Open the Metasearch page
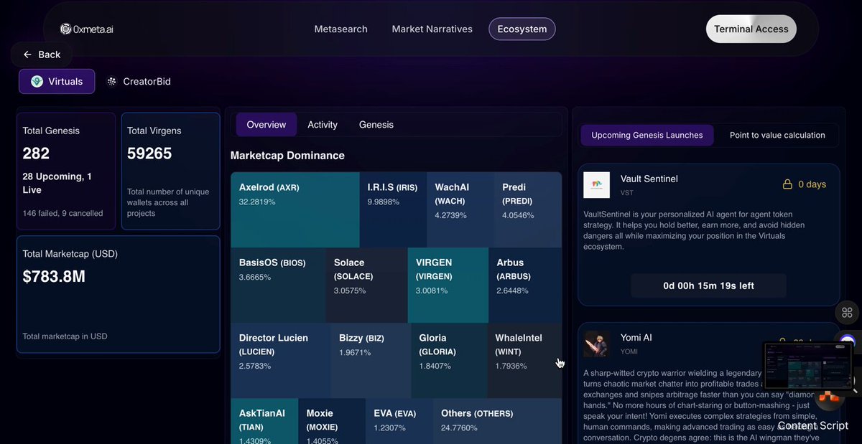Viewport: 862px width, 444px height. (x=340, y=29)
